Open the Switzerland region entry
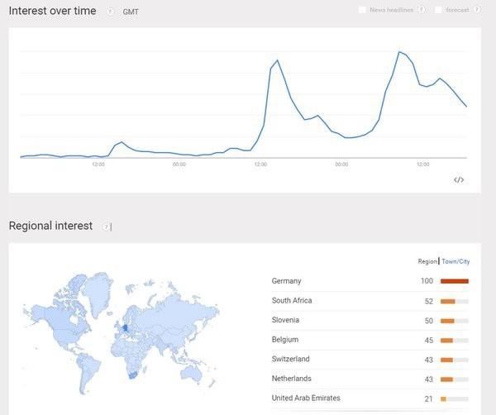 pyautogui.click(x=290, y=359)
